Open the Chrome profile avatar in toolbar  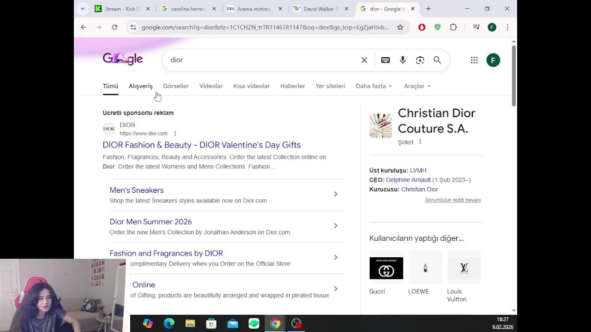(492, 27)
